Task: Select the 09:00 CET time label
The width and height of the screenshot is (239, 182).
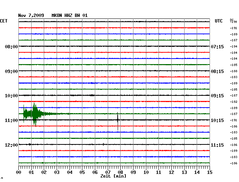Action: (x=11, y=71)
